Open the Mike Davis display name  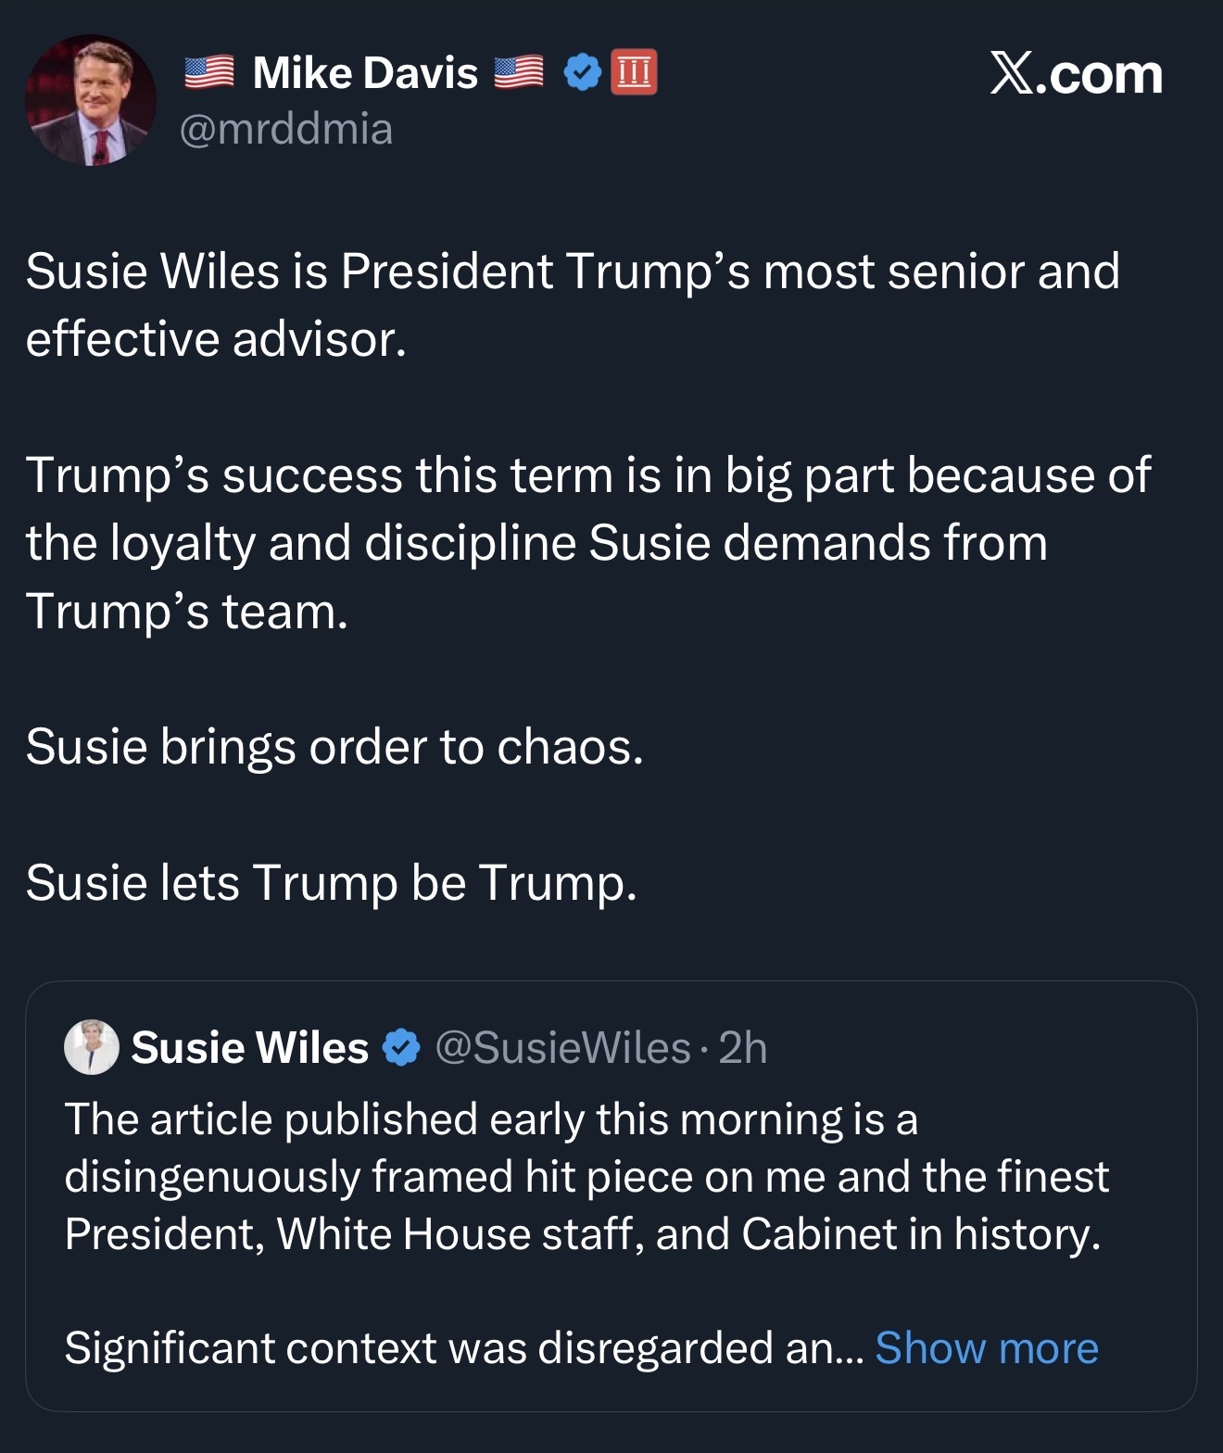click(x=365, y=72)
